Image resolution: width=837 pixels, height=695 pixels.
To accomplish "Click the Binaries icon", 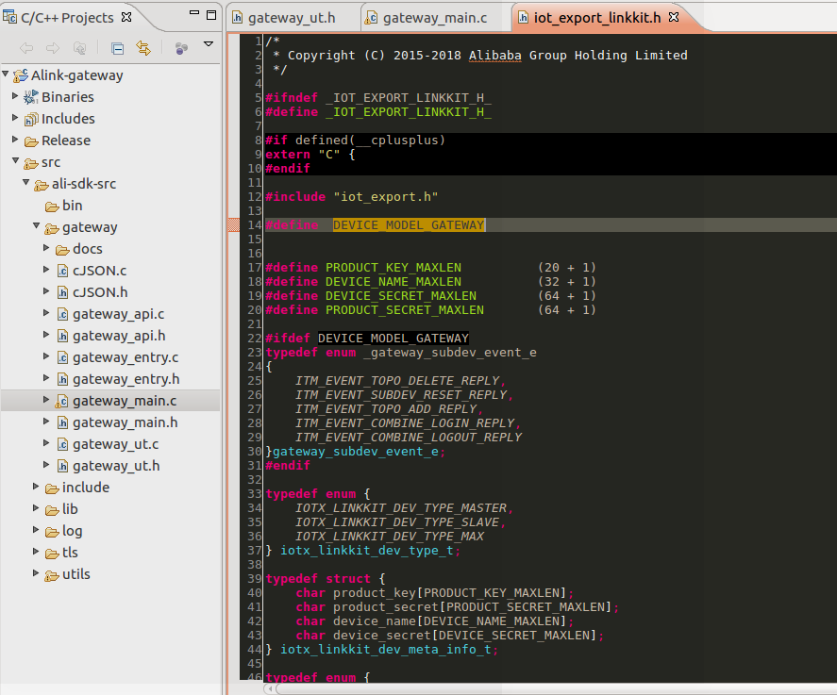I will pos(31,97).
